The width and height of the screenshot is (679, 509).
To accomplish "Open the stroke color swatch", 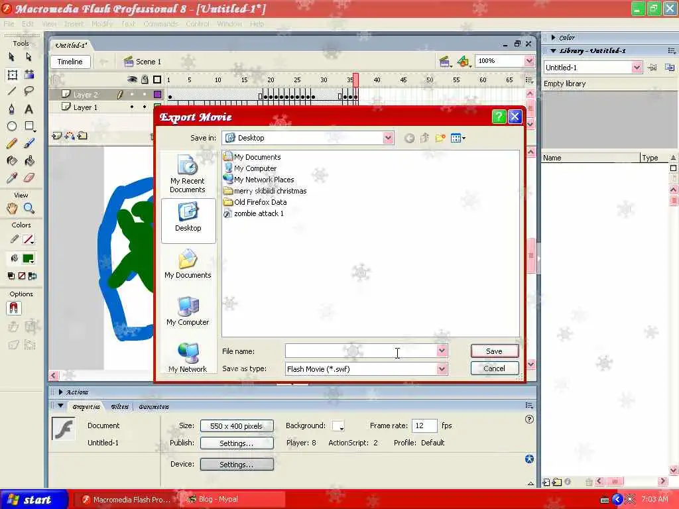I will point(29,239).
